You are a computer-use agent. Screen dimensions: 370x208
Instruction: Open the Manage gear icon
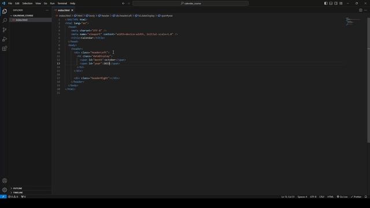pyautogui.click(x=5, y=190)
